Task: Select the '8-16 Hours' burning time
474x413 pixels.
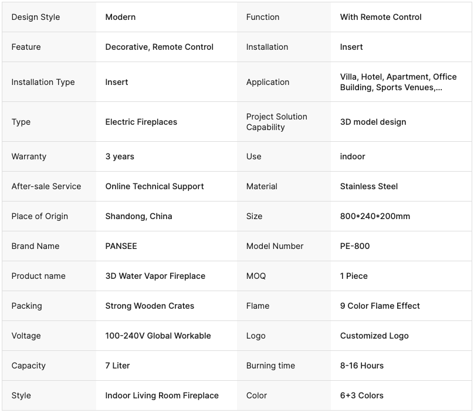Action: pyautogui.click(x=361, y=366)
